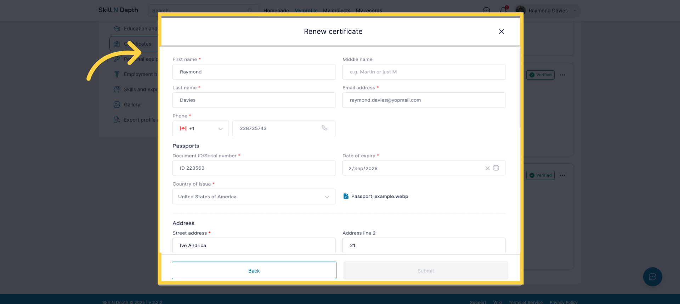Click the Address line 2 field

coord(424,245)
